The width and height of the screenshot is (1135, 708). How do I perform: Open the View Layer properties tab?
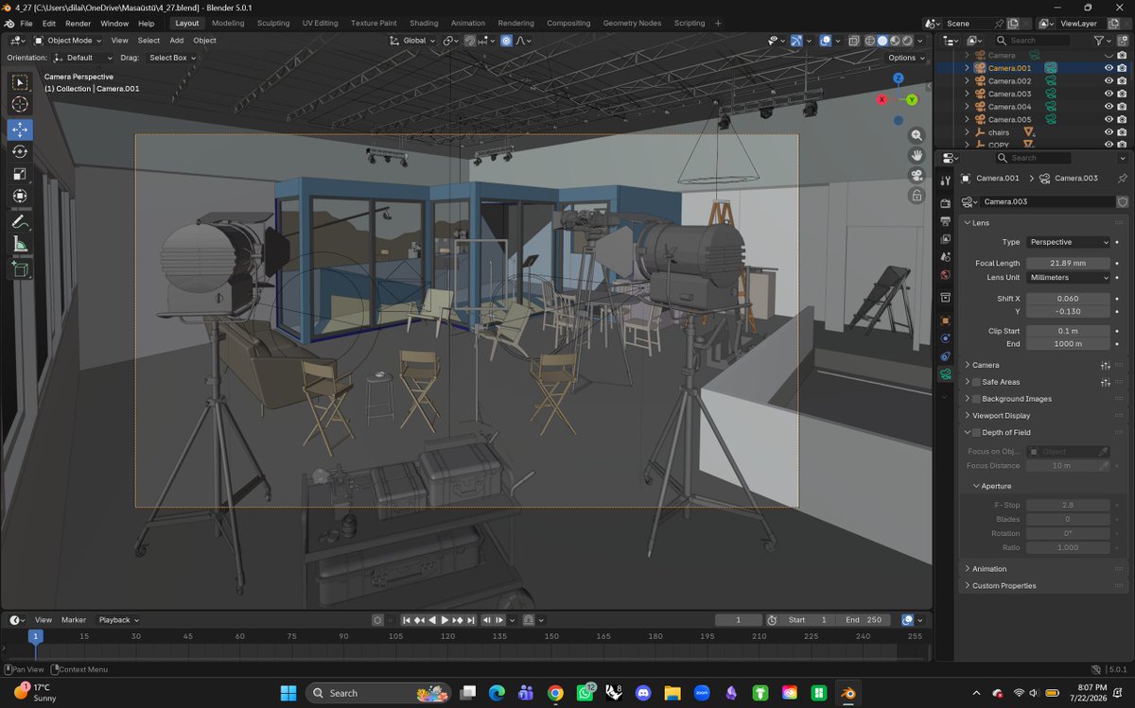pos(945,239)
